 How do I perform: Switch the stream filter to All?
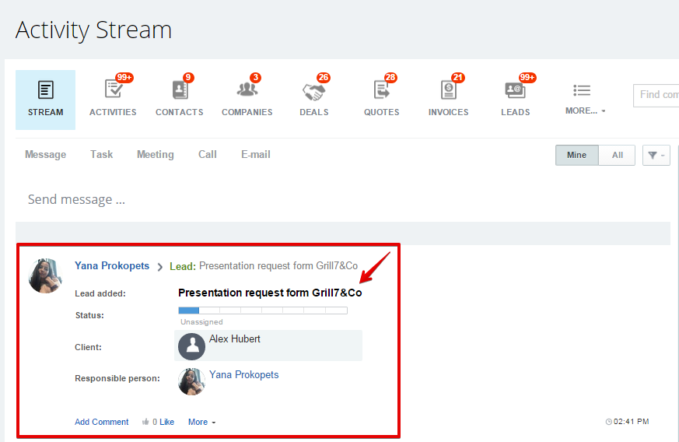click(617, 155)
